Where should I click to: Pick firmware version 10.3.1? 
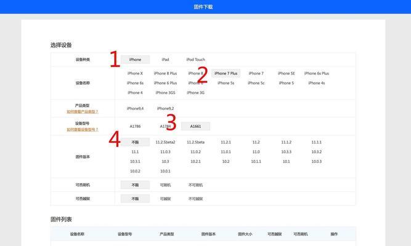(x=135, y=162)
